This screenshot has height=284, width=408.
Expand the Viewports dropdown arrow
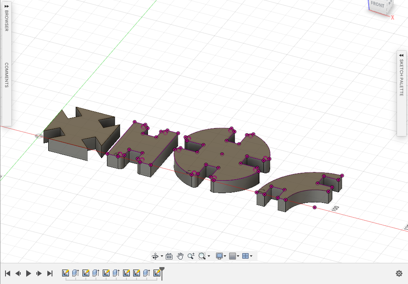pyautogui.click(x=251, y=256)
